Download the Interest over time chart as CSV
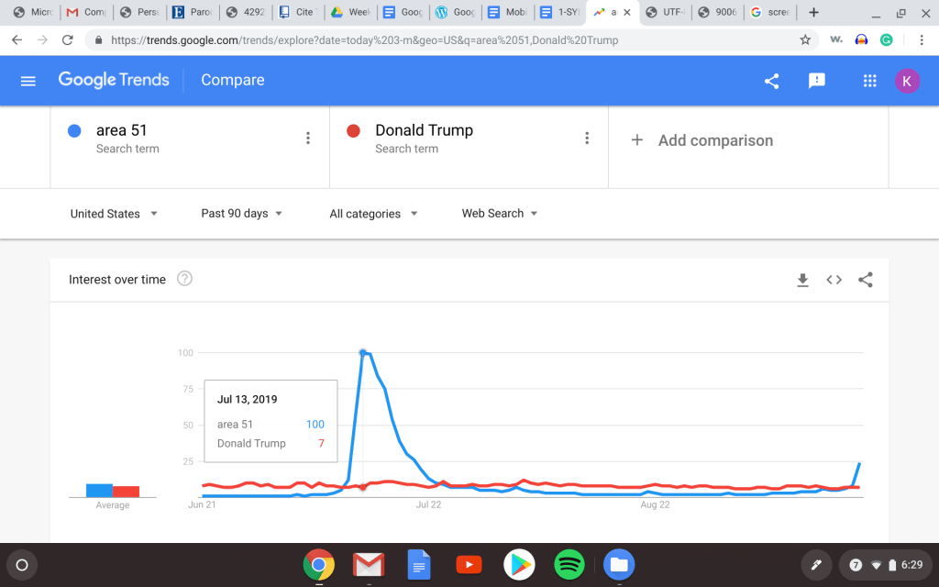The image size is (939, 587). (x=802, y=281)
